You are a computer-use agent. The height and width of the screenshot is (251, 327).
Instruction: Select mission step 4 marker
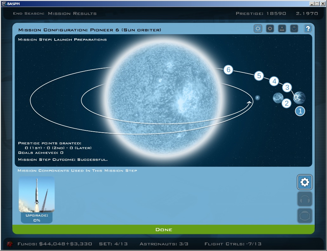coord(274,81)
